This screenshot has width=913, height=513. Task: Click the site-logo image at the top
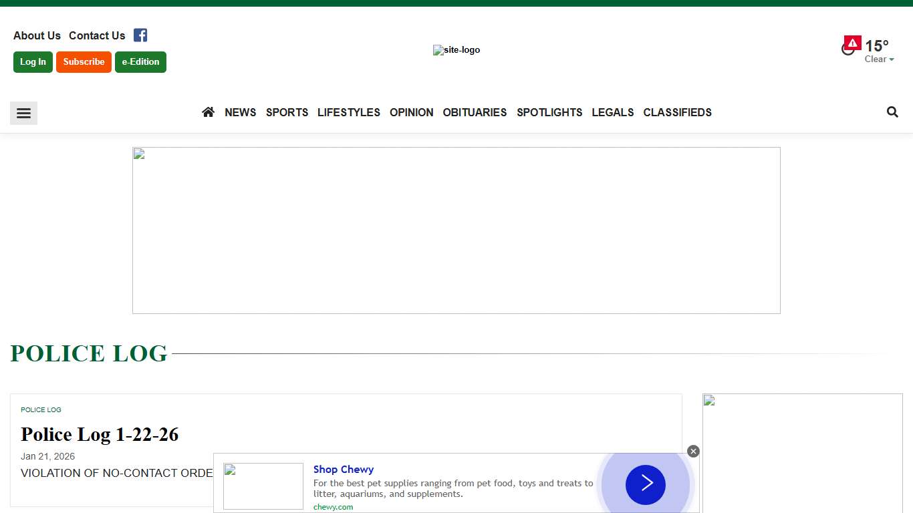456,49
